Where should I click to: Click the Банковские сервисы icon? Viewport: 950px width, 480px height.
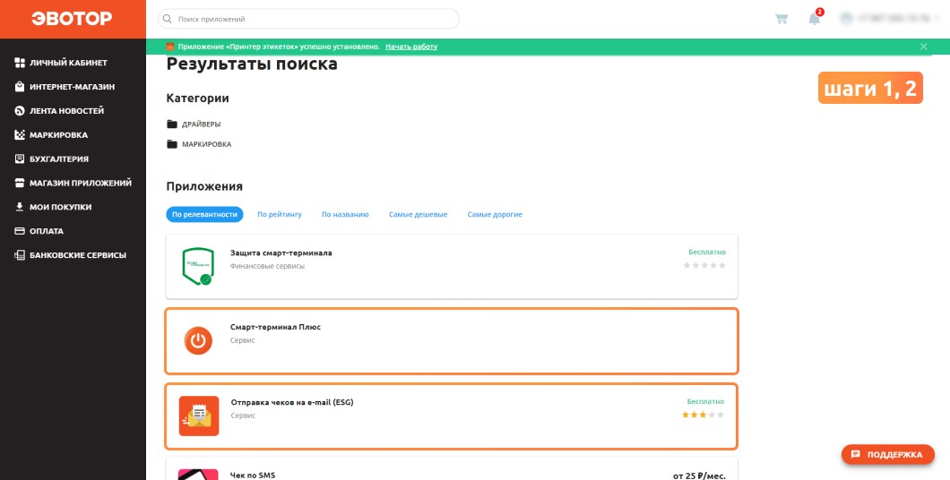click(x=20, y=255)
